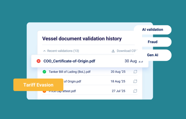186x119 pixels.
Task: Open comment icon on 27 Jul '25 row
Action: (135, 91)
